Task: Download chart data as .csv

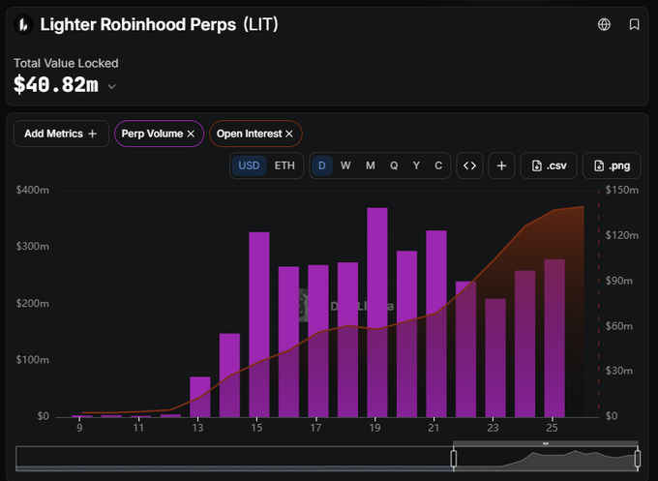Action: pyautogui.click(x=549, y=165)
